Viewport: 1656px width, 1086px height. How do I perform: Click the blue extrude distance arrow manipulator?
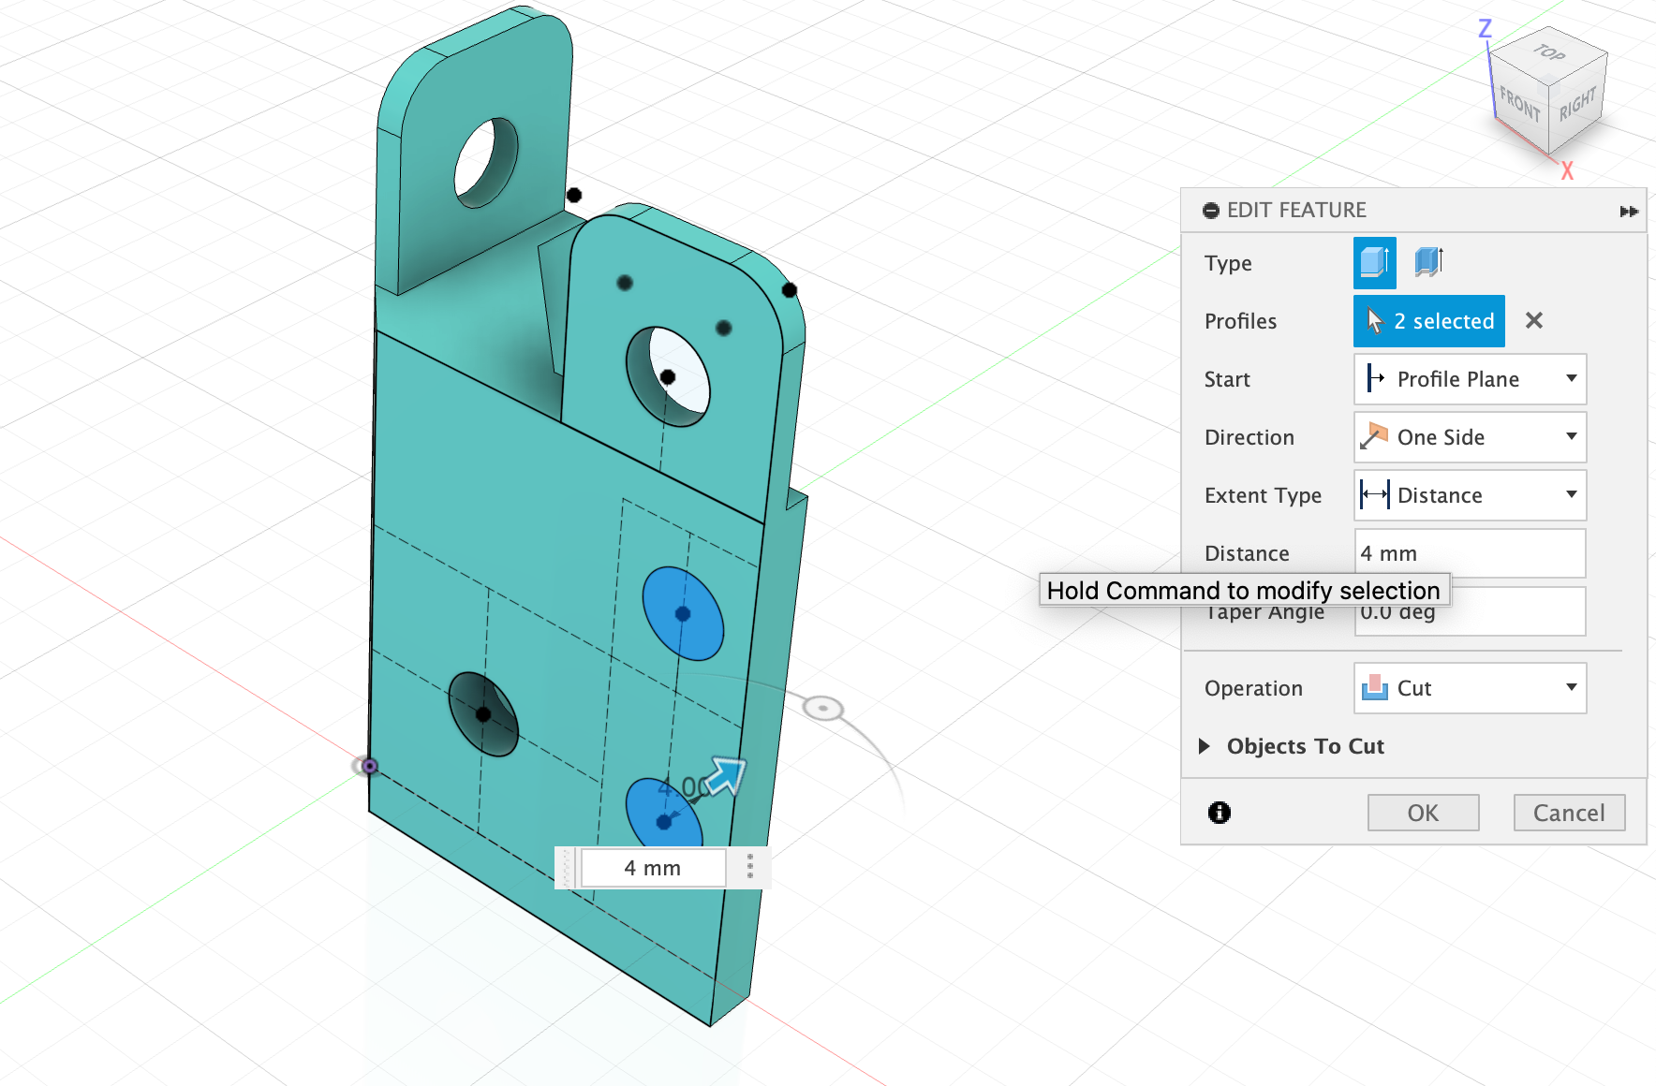pos(724,777)
